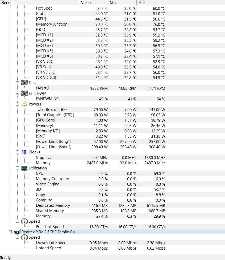Screen dimensions: 225x260
Task: Collapse the Realtek PCIe 2.5GbE adapter tree
Action: click(10, 232)
